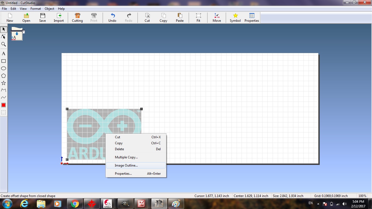The width and height of the screenshot is (372, 209).
Task: Click the Size status bar entry
Action: [x=288, y=196]
